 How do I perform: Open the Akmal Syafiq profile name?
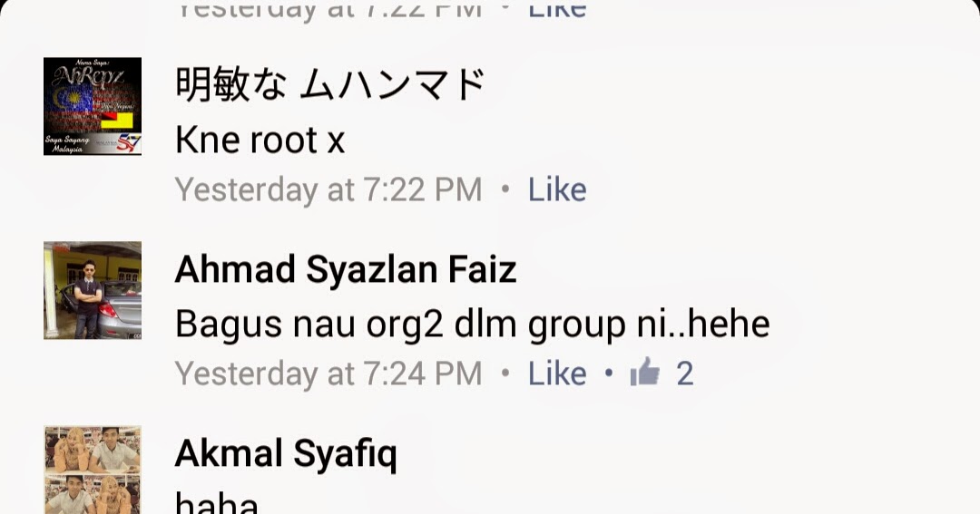(286, 454)
